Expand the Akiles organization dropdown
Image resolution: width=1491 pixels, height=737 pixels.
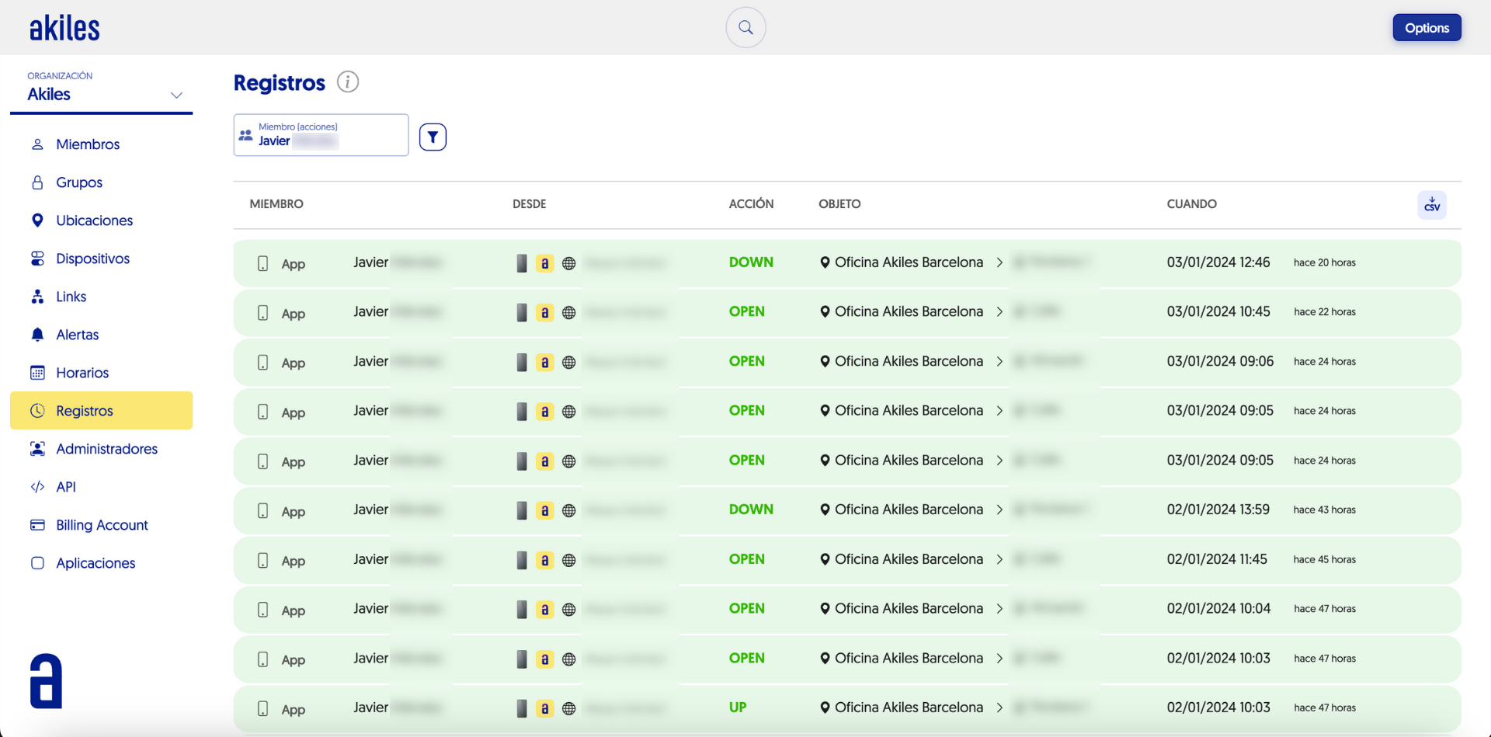176,95
